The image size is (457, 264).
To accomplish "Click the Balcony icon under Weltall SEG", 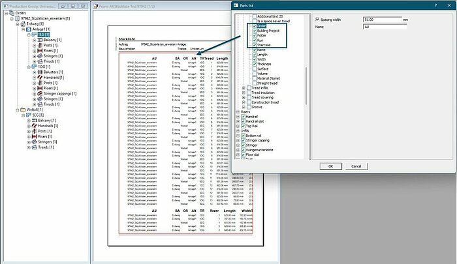I will pyautogui.click(x=34, y=121).
